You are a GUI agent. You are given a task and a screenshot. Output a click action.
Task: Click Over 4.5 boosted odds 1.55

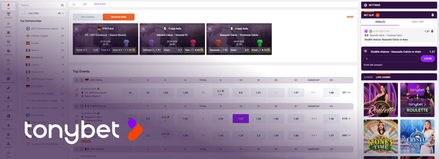tap(123, 50)
